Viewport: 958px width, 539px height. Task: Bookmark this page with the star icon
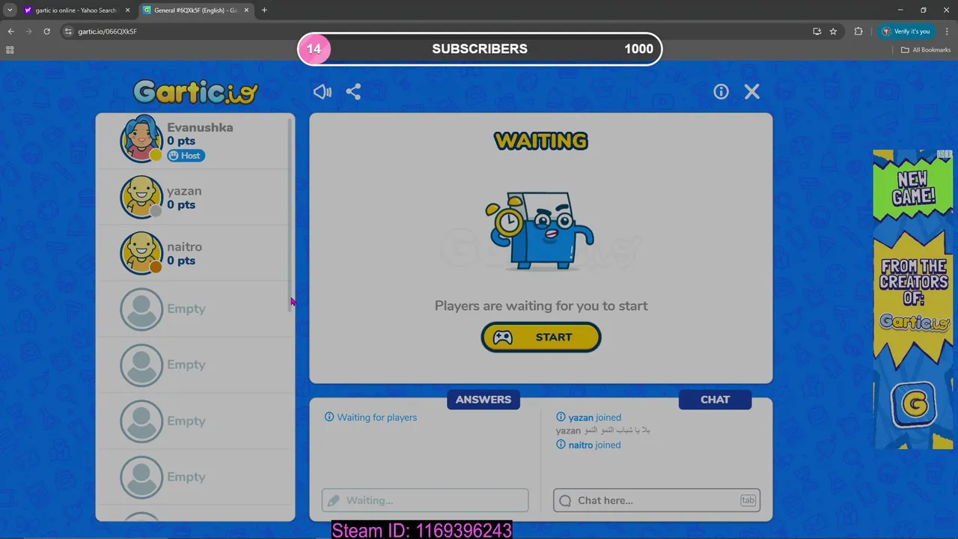pyautogui.click(x=833, y=31)
